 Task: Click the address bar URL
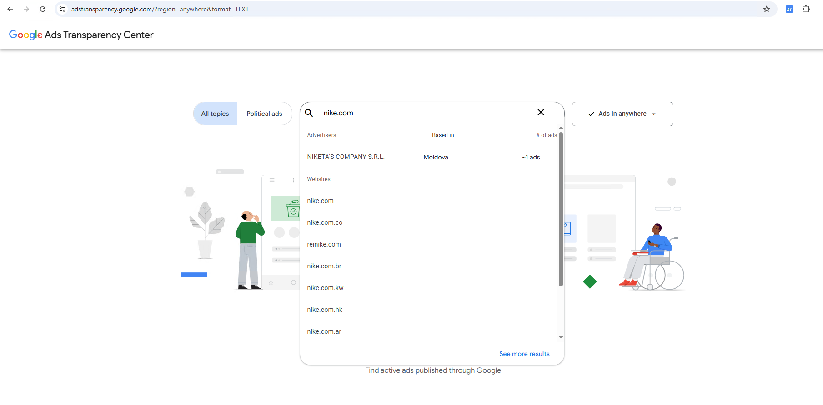click(x=160, y=9)
